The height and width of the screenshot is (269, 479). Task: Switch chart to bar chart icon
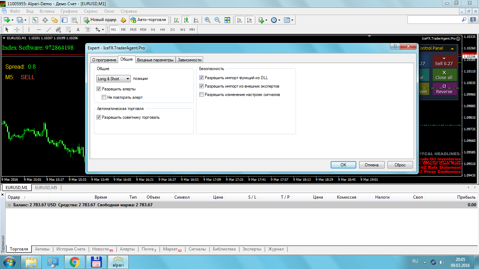point(176,20)
